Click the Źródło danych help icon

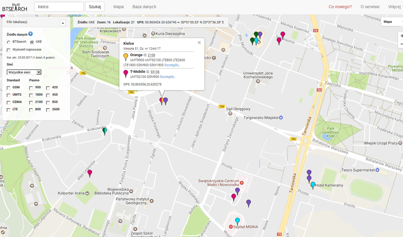[31, 34]
